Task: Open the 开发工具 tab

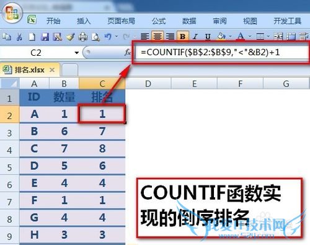Action: 287,21
